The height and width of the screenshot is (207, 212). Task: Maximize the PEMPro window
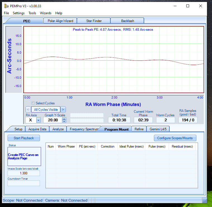(x=188, y=6)
